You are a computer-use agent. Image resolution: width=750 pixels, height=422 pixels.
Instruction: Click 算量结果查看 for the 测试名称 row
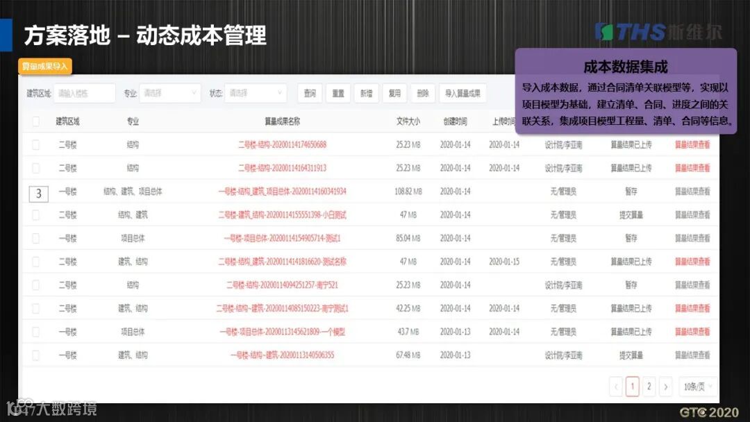point(692,262)
